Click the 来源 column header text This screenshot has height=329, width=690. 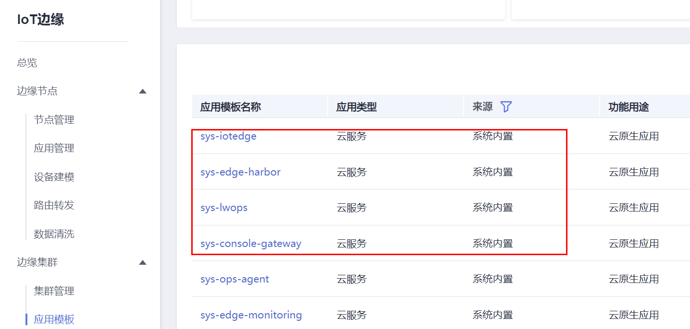pos(482,106)
